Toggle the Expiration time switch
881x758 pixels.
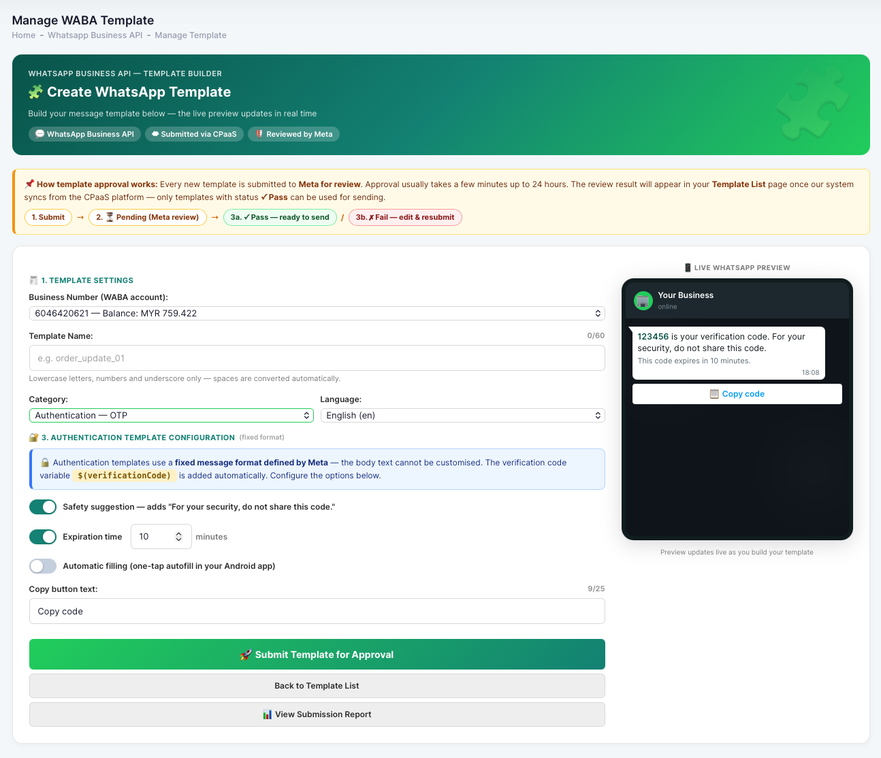point(43,537)
